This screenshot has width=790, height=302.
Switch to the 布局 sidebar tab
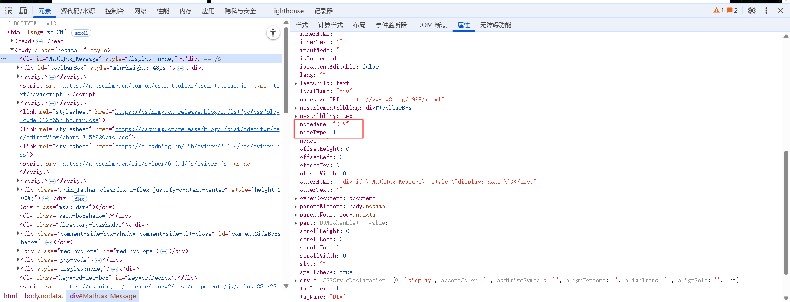[x=359, y=25]
